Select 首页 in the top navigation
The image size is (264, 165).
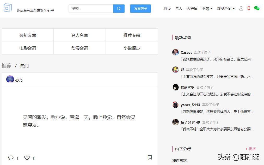[167, 8]
